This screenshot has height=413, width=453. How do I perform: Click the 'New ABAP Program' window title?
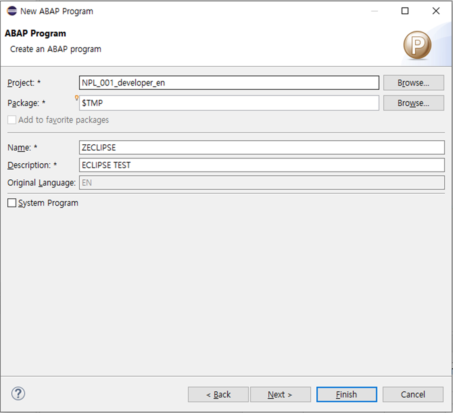pos(57,11)
